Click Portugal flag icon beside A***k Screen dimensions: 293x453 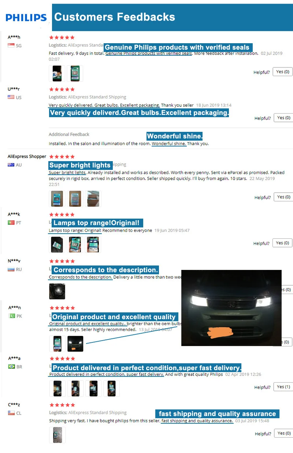point(11,223)
